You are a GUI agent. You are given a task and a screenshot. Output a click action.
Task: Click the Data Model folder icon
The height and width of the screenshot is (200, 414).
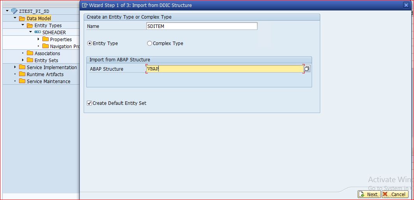[22, 18]
